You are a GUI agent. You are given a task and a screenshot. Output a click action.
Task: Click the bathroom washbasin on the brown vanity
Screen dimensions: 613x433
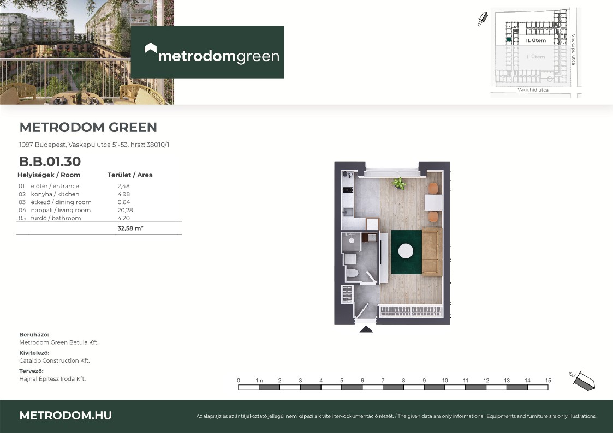[371, 237]
